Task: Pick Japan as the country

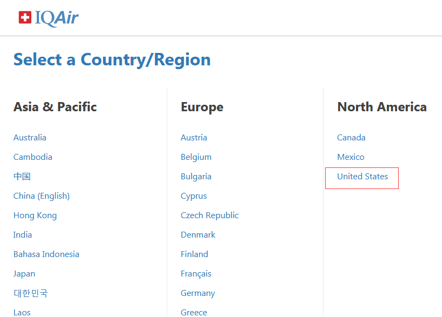Action: (x=24, y=274)
